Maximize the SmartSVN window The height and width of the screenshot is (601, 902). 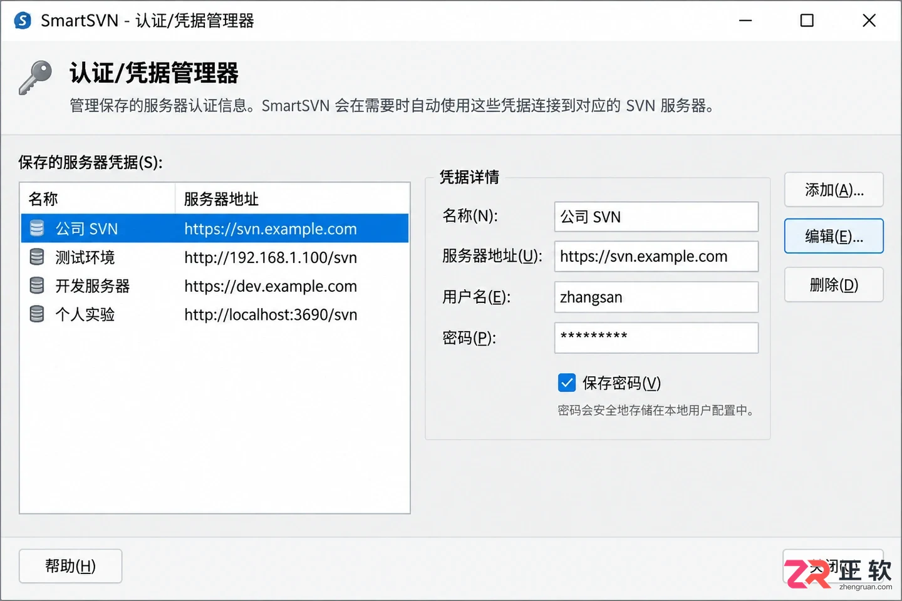(x=807, y=21)
